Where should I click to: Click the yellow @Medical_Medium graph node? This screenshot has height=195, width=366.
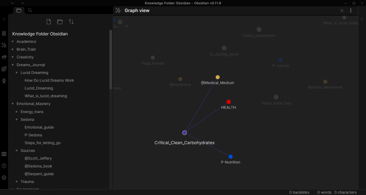coord(217,77)
